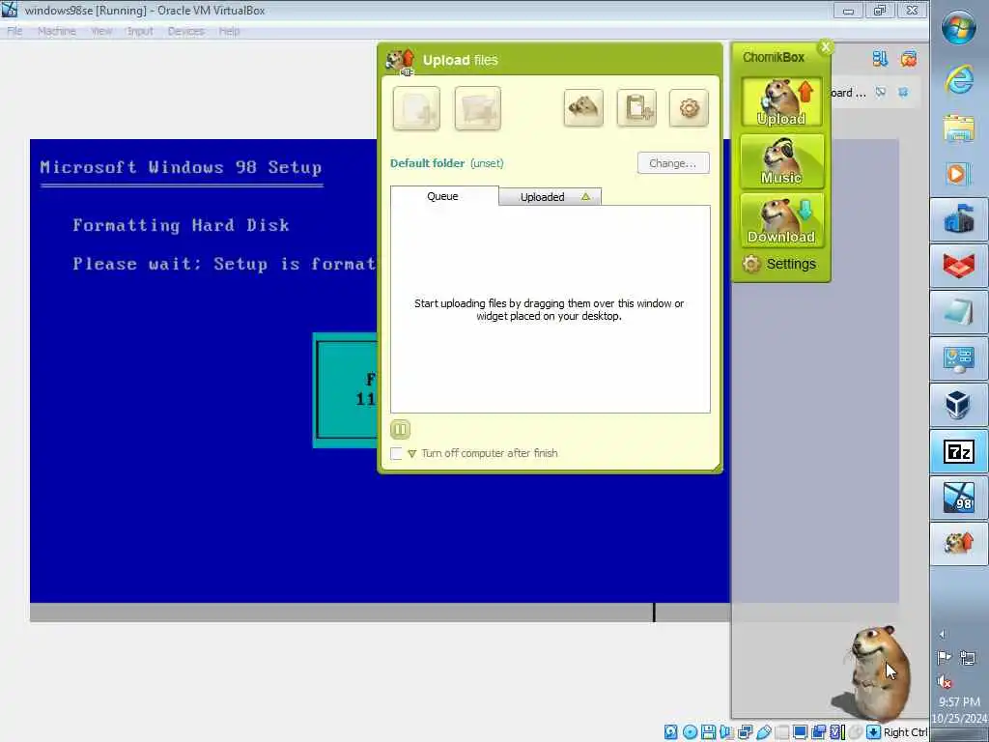
Task: Open Windows Media Player from taskbar
Action: (959, 174)
